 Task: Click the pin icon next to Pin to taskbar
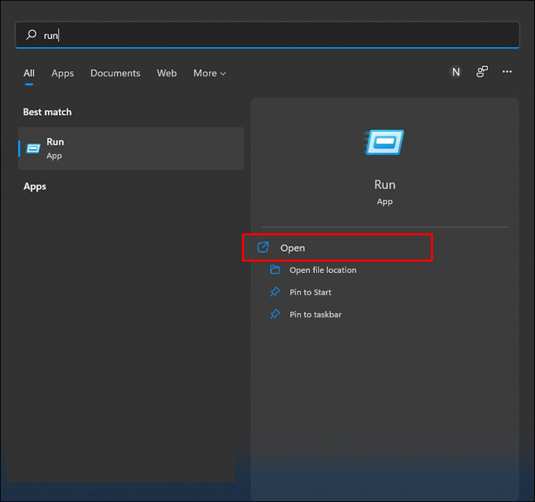pyautogui.click(x=275, y=314)
